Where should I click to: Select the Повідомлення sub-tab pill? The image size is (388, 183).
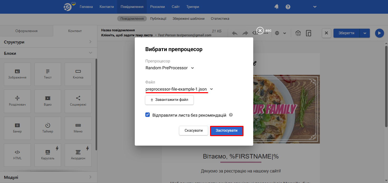[132, 19]
